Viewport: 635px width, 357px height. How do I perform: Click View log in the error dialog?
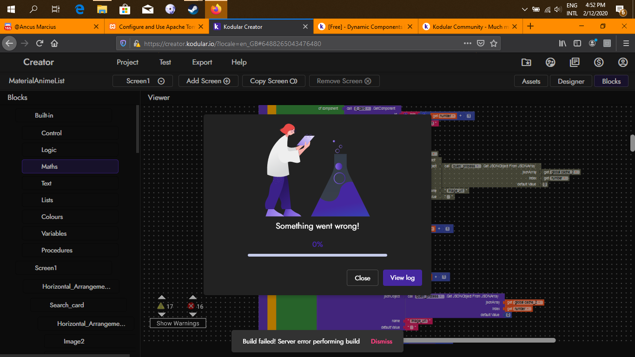[x=402, y=278]
